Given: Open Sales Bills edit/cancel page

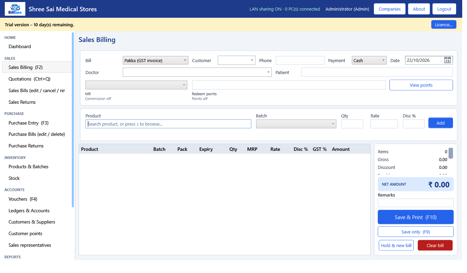Looking at the screenshot, I should (37, 90).
